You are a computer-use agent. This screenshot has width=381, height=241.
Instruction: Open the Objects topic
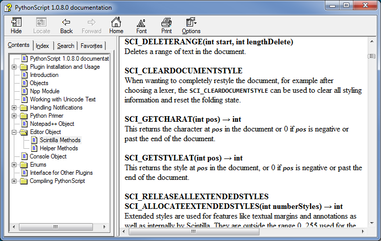pos(39,83)
